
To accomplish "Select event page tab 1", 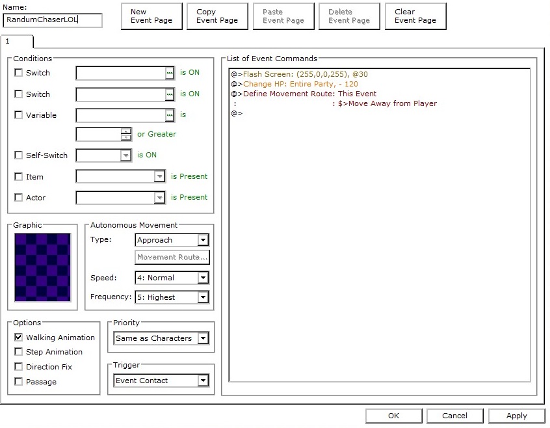I will pyautogui.click(x=17, y=42).
